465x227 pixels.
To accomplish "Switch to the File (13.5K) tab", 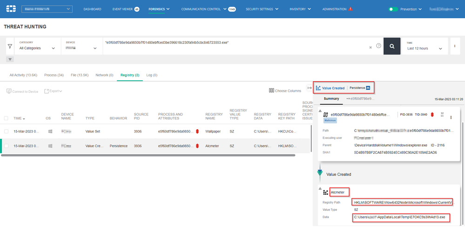I will click(x=80, y=75).
